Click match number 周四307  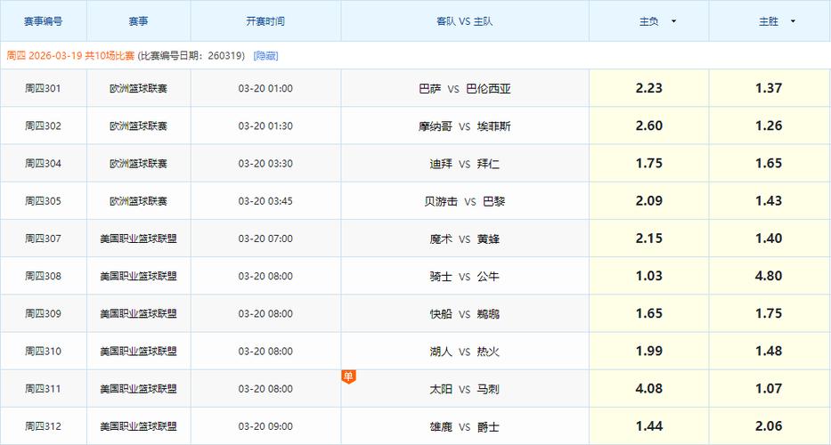pyautogui.click(x=44, y=239)
